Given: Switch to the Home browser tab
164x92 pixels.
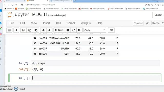Looking at the screenshot, I should pyautogui.click(x=14, y=1).
